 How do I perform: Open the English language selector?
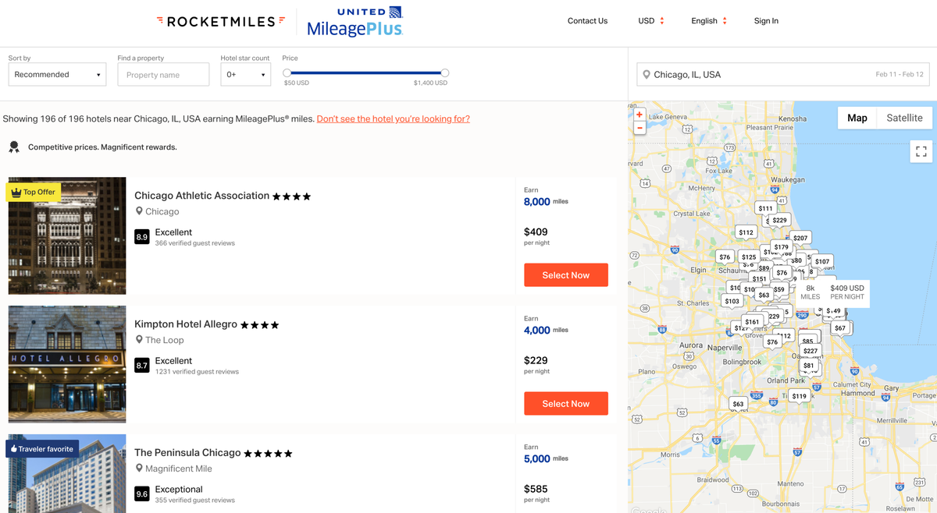(709, 21)
